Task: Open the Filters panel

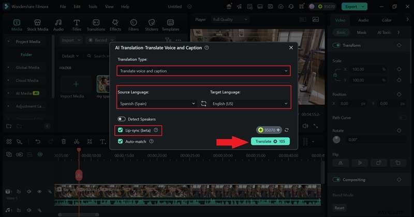Action: click(x=134, y=25)
